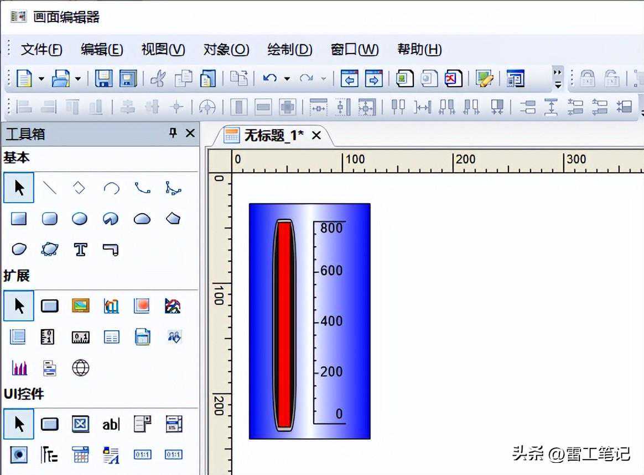Toggle the 工具箱 panel pin
The image size is (644, 475).
(173, 133)
